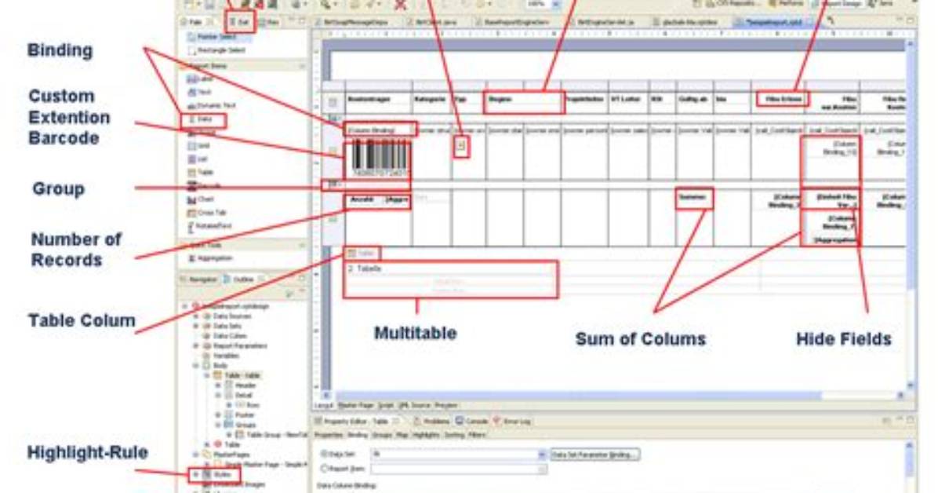The image size is (938, 493).
Task: Open the Filters tab in Property Editor
Action: (478, 436)
